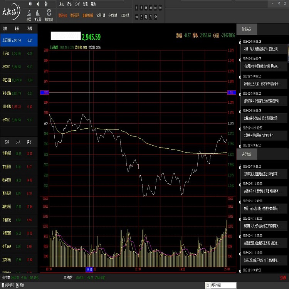Open 实盘交易 live trading
The height and width of the screenshot is (289, 289).
pos(125,15)
